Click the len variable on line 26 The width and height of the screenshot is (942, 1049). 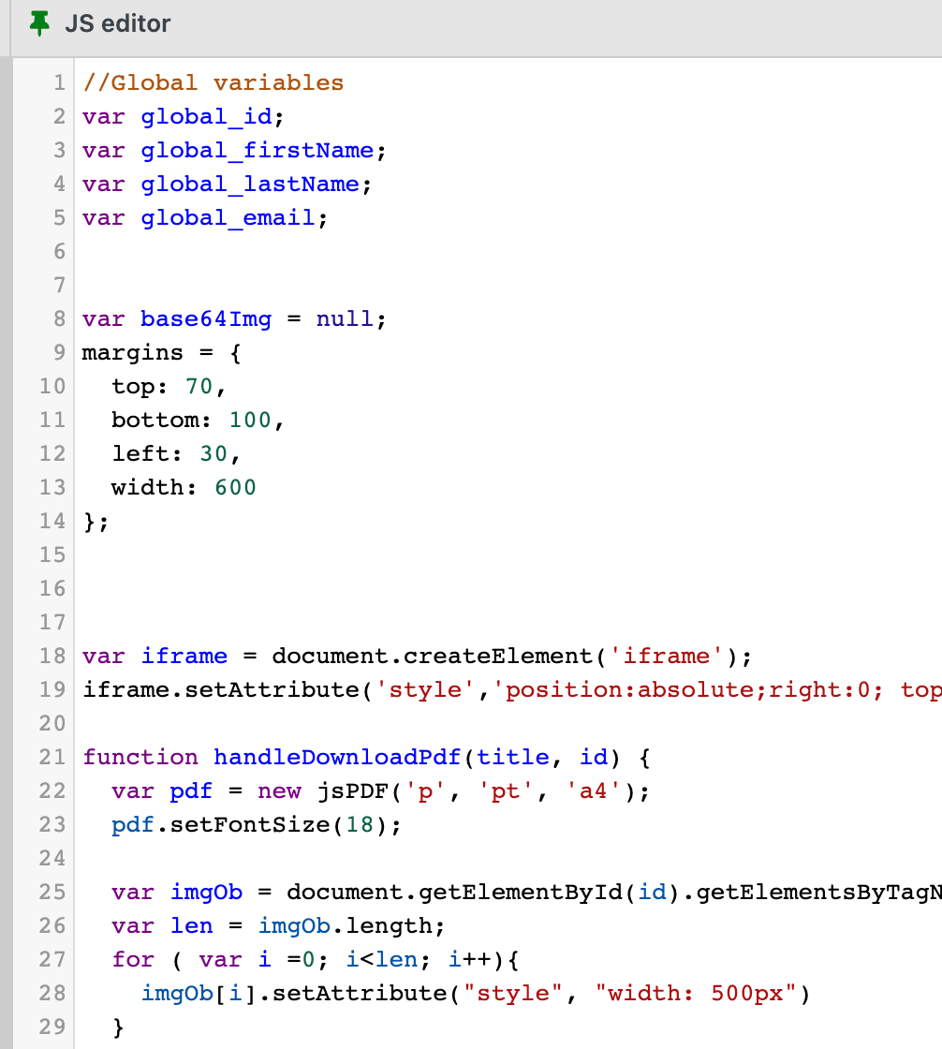(x=191, y=926)
